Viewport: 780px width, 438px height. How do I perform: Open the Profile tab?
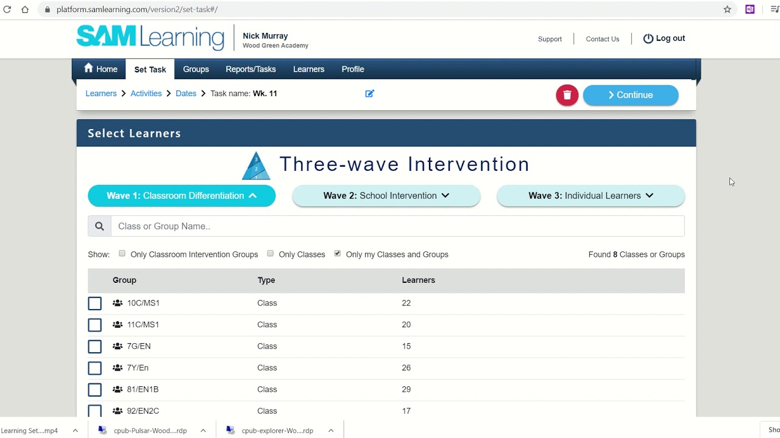click(353, 69)
